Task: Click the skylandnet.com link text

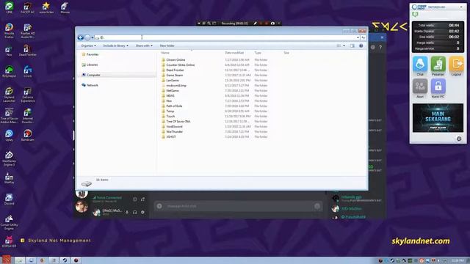Action: (x=421, y=241)
